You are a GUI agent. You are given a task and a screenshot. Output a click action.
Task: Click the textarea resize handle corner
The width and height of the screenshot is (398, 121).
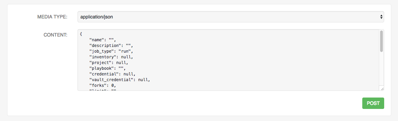coord(382,88)
